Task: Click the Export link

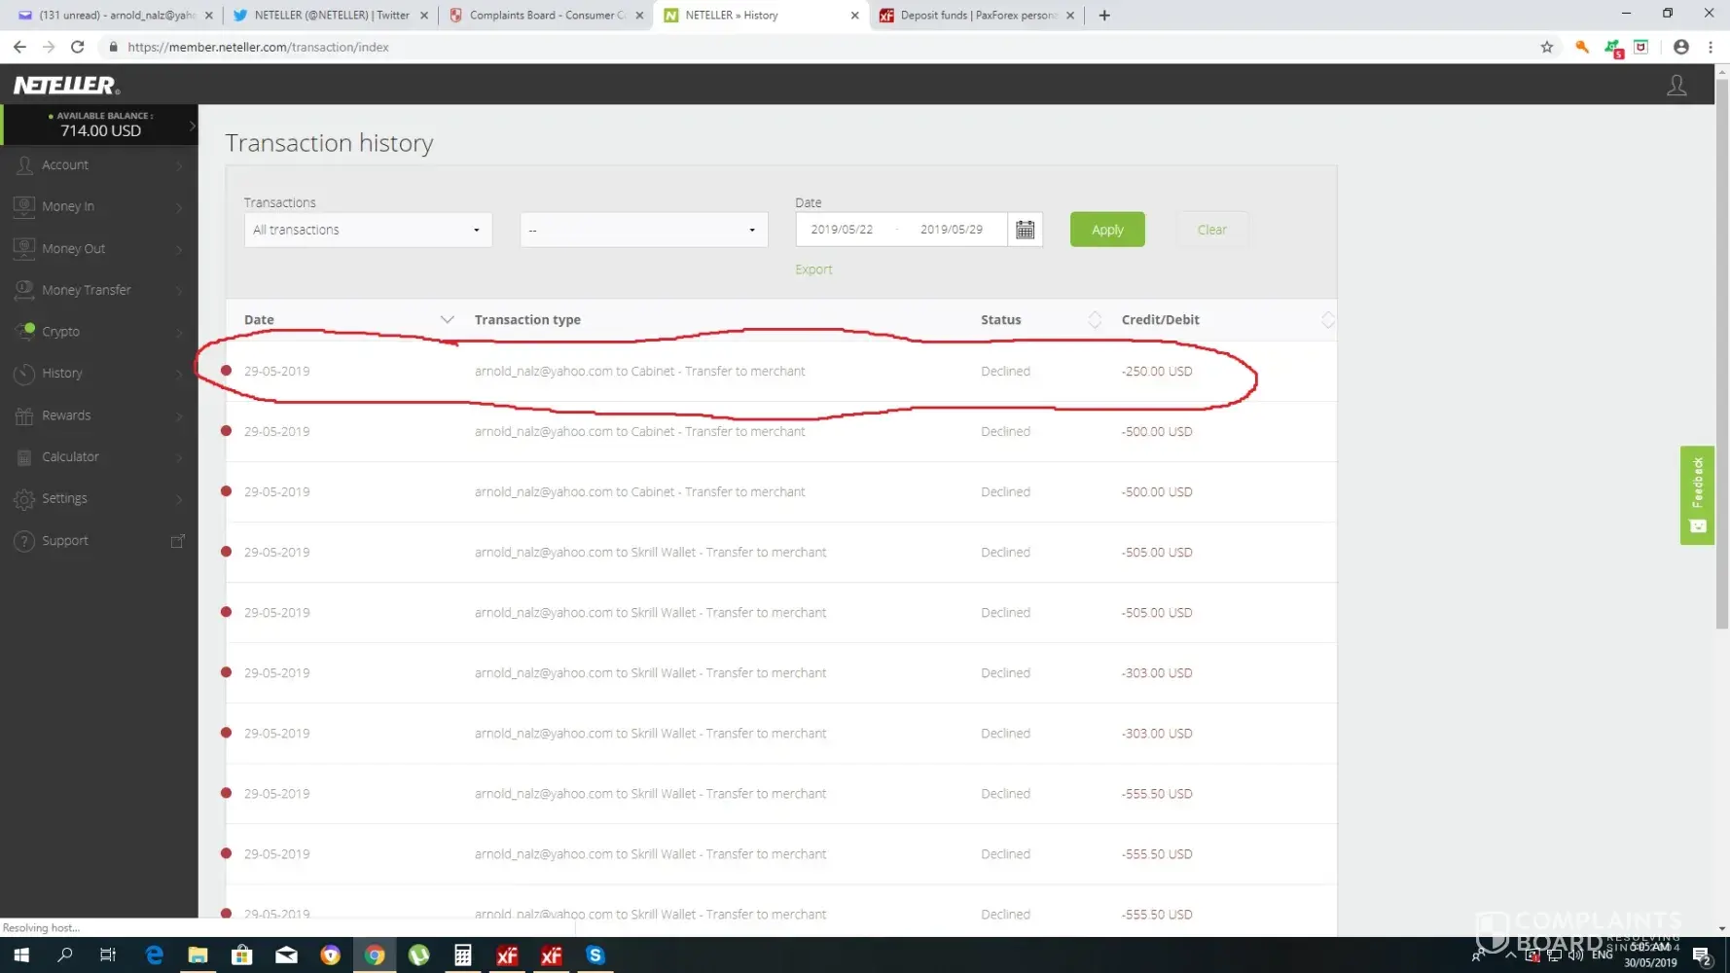Action: point(813,270)
